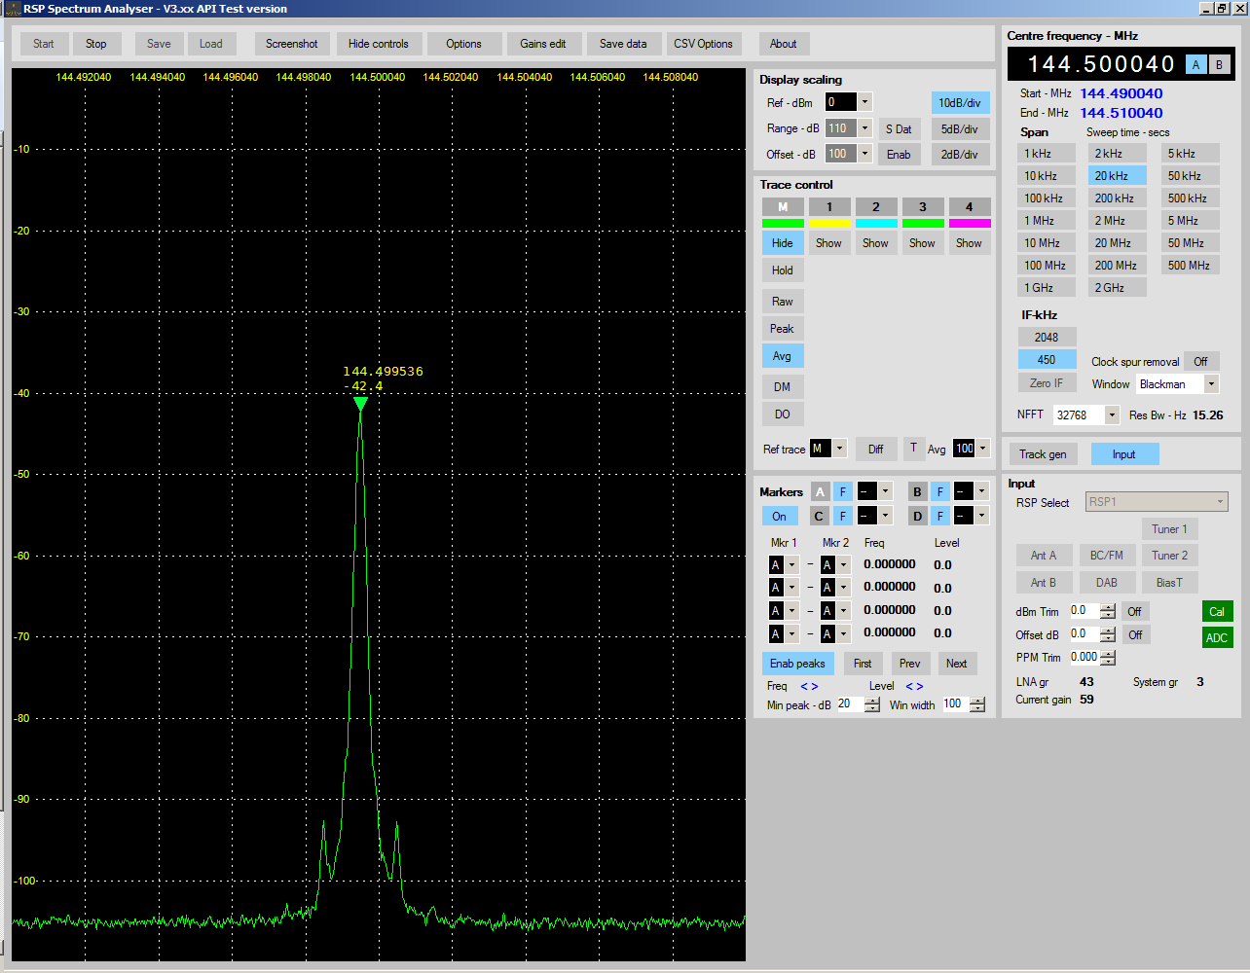Open the Range dB dropdown
The height and width of the screenshot is (973, 1250).
(x=864, y=128)
